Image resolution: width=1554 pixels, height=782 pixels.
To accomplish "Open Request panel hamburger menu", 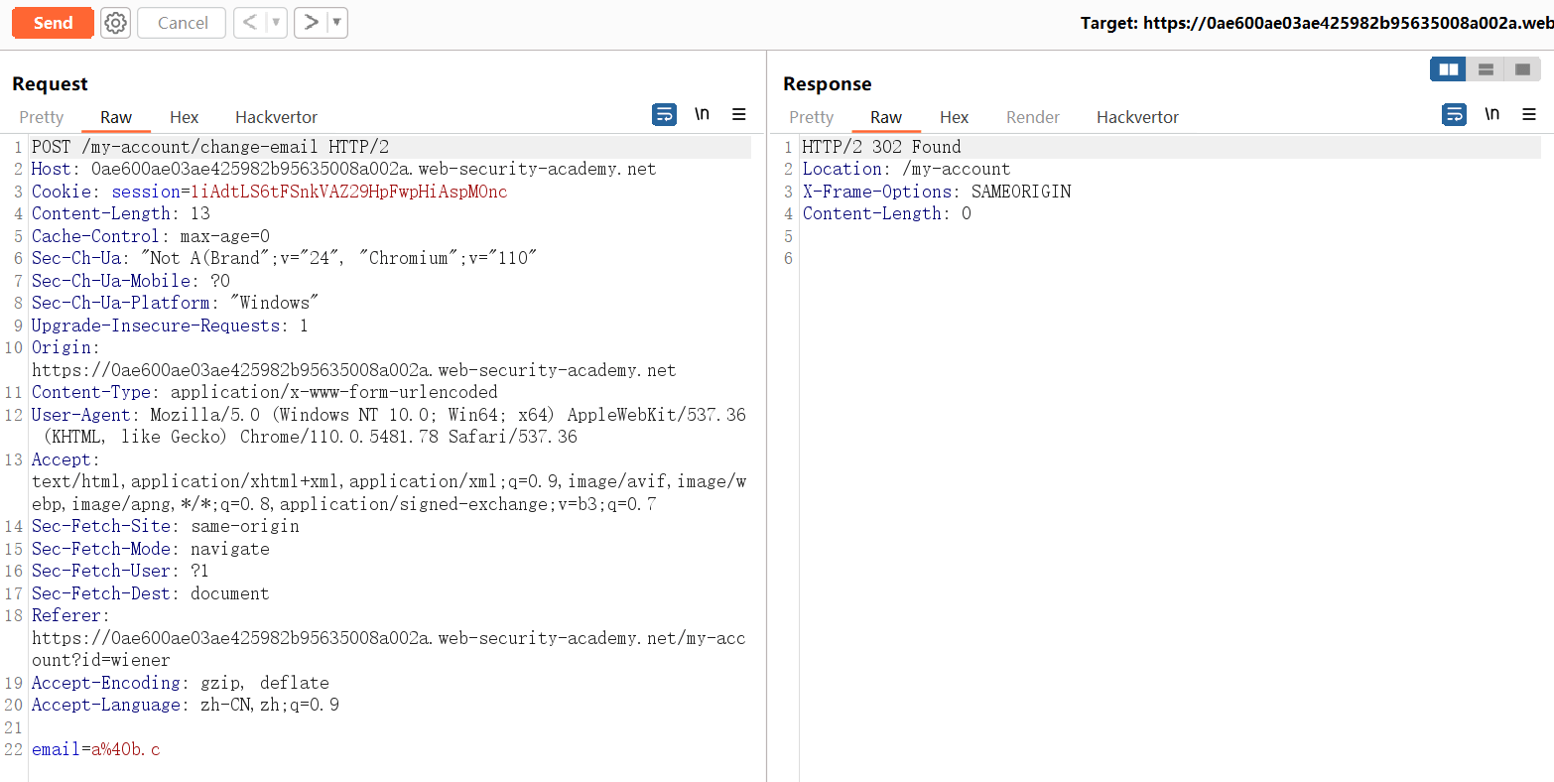I will click(739, 115).
